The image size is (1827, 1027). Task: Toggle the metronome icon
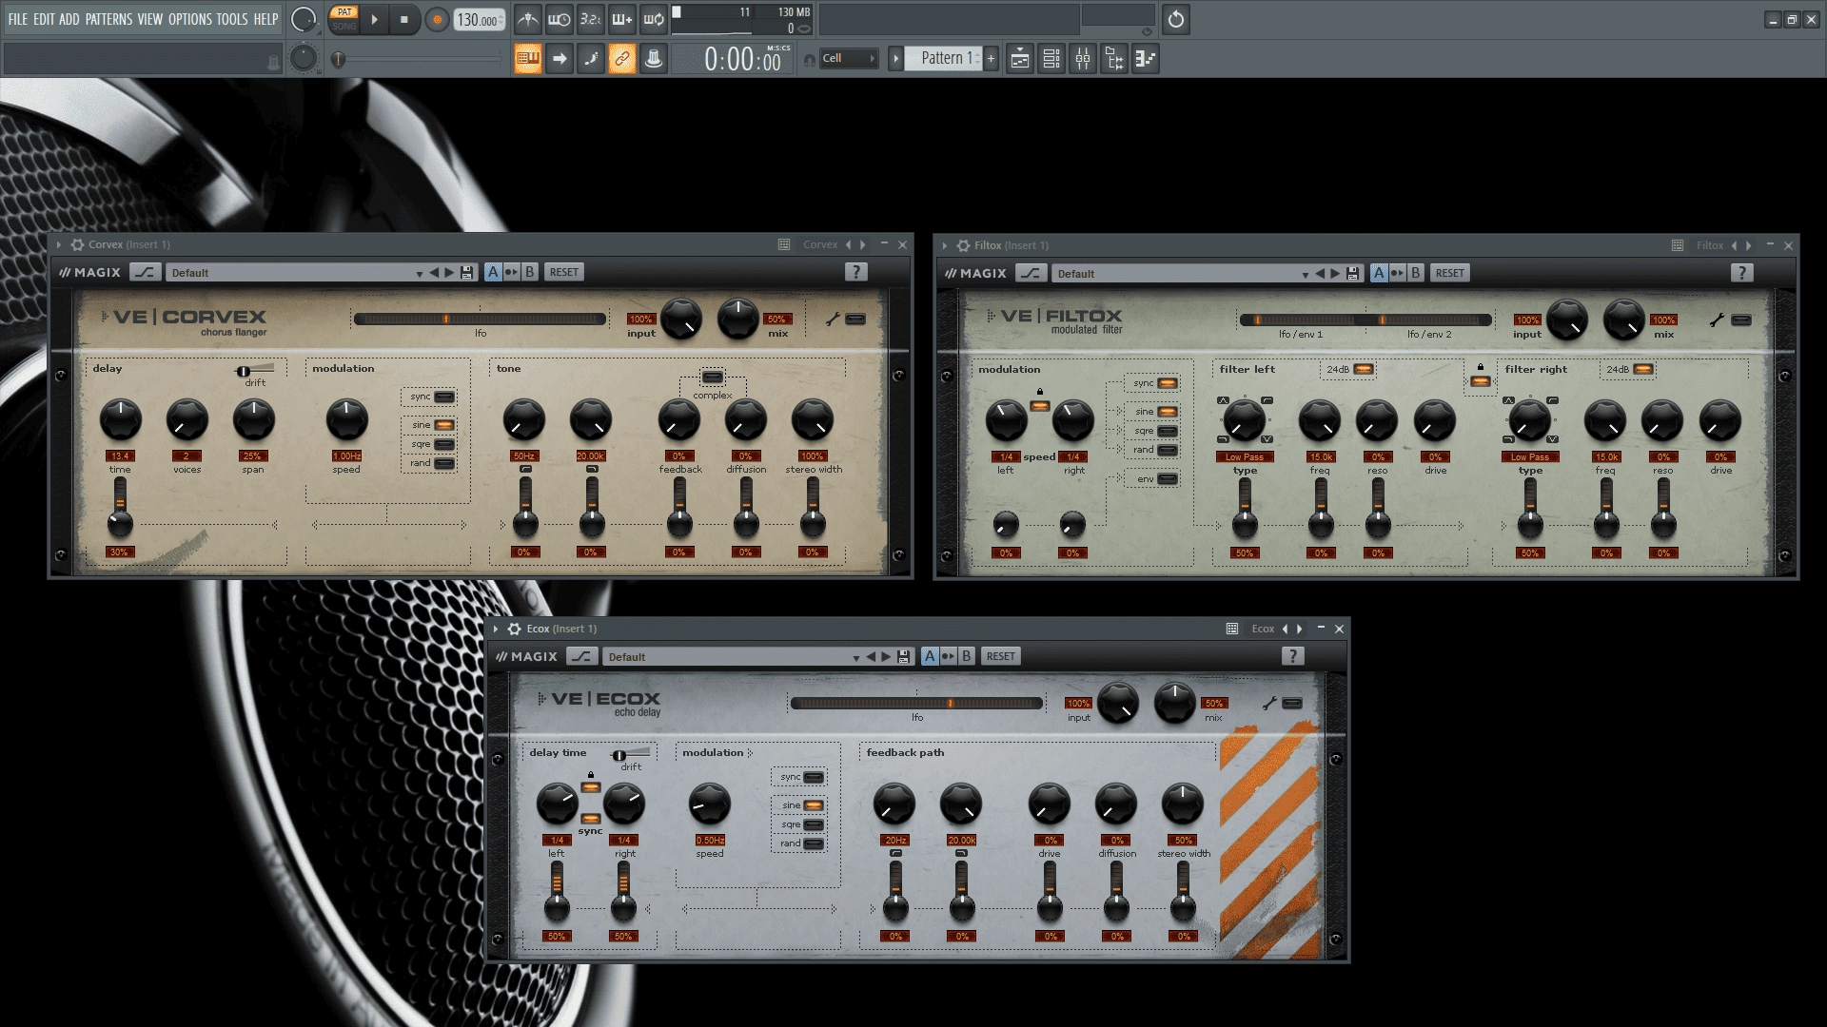528,19
